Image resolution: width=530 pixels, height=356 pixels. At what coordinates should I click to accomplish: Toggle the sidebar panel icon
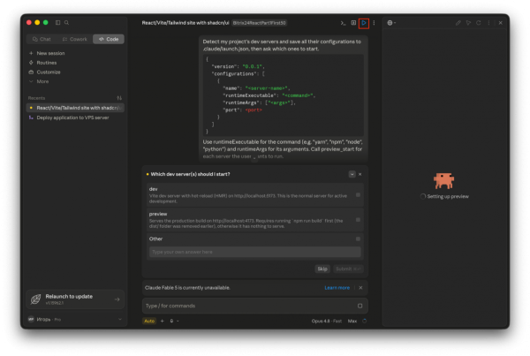pyautogui.click(x=57, y=23)
